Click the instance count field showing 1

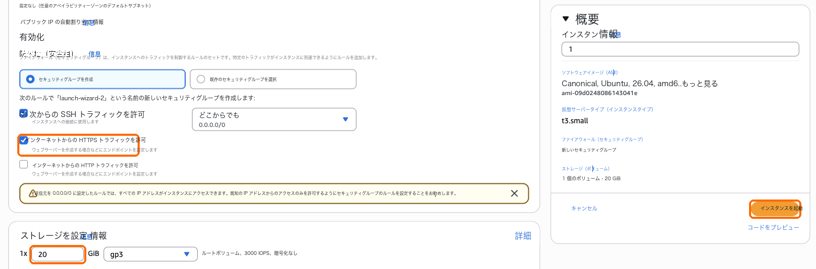pos(680,49)
